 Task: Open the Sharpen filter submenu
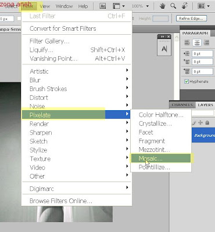[77, 132]
